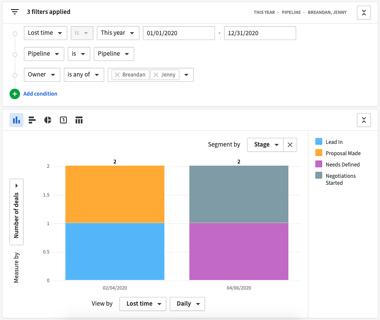This screenshot has width=380, height=320.
Task: Click the purple Needs Defined bar segment
Action: tap(239, 251)
